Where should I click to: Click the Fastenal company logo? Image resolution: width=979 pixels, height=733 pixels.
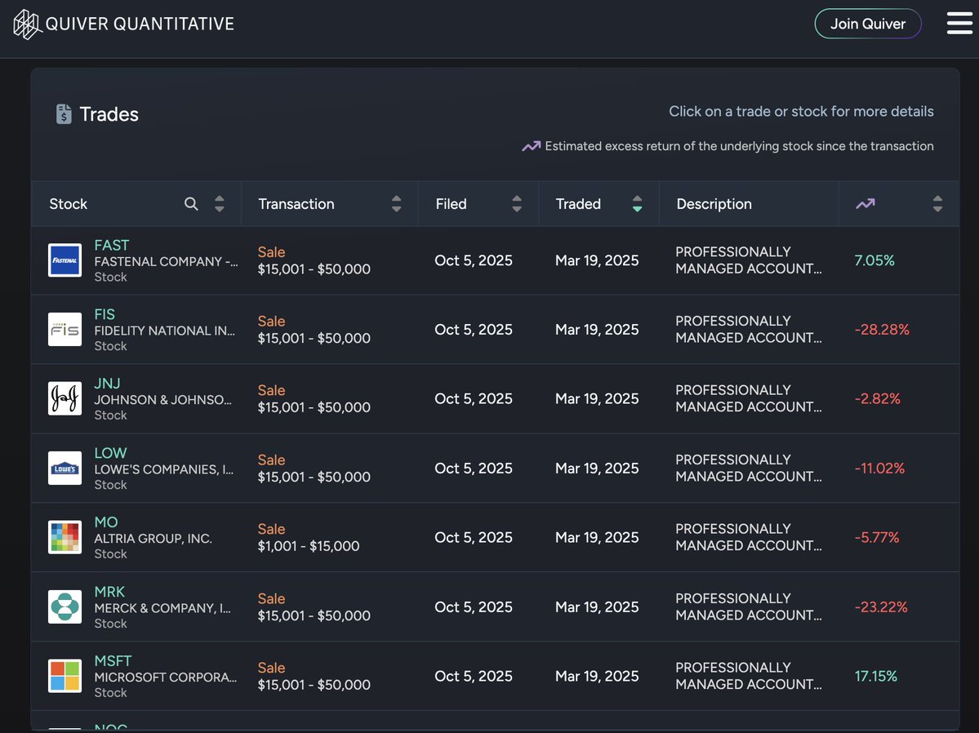(x=65, y=260)
